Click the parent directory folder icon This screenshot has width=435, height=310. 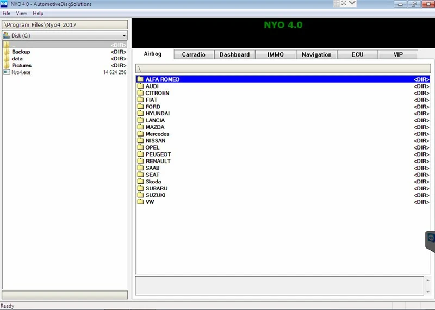pos(7,45)
